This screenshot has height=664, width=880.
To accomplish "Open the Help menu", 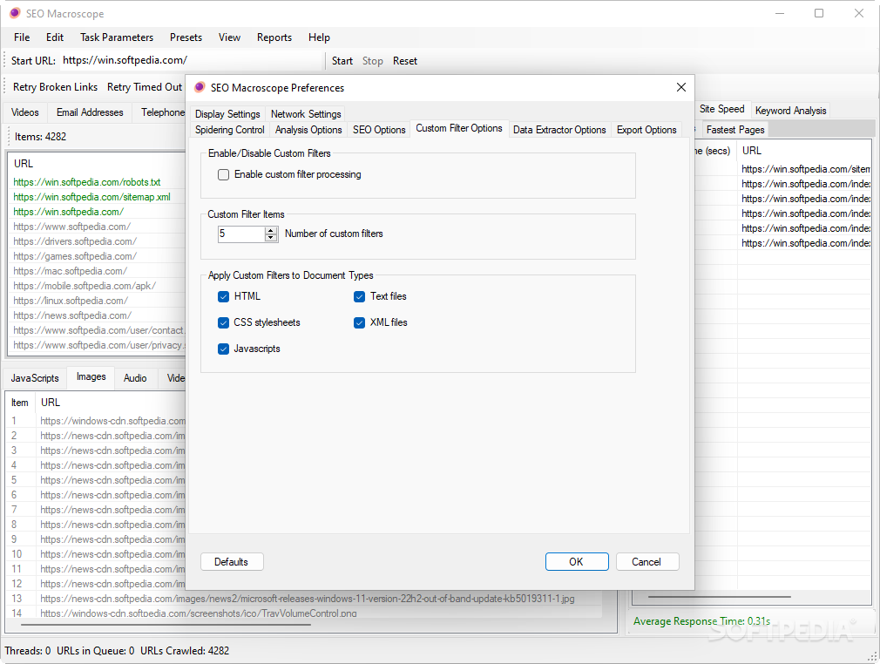I will (x=319, y=37).
